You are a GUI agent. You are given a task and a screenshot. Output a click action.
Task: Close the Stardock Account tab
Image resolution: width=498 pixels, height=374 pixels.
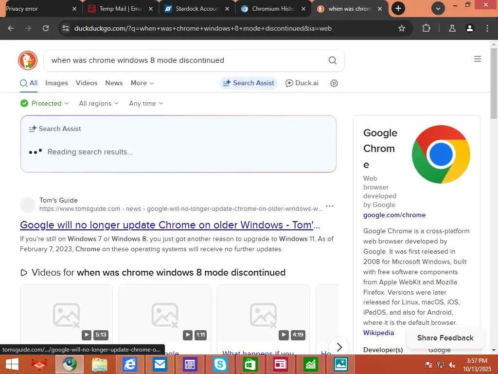click(227, 9)
